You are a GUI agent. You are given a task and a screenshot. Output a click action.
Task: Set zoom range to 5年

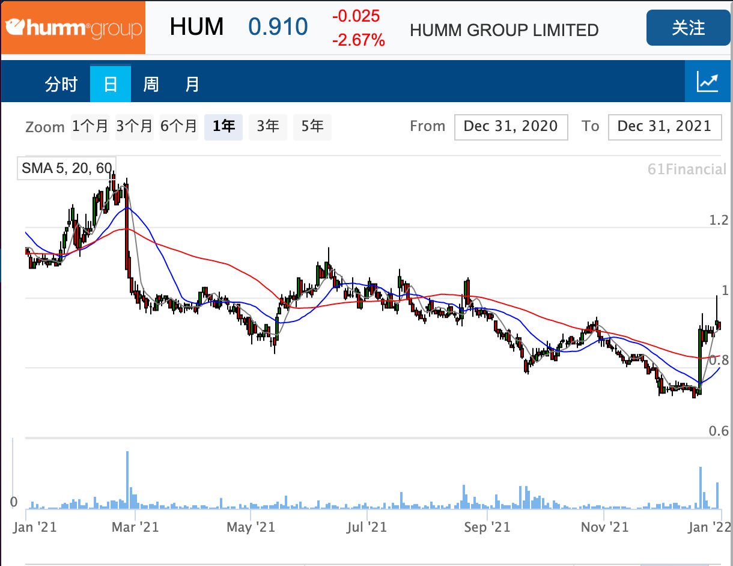coord(312,127)
